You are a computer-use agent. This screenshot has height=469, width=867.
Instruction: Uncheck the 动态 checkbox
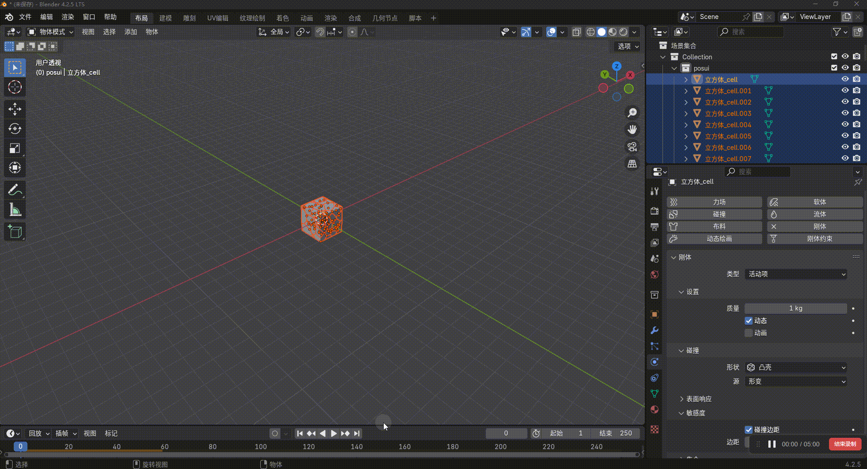[749, 321]
